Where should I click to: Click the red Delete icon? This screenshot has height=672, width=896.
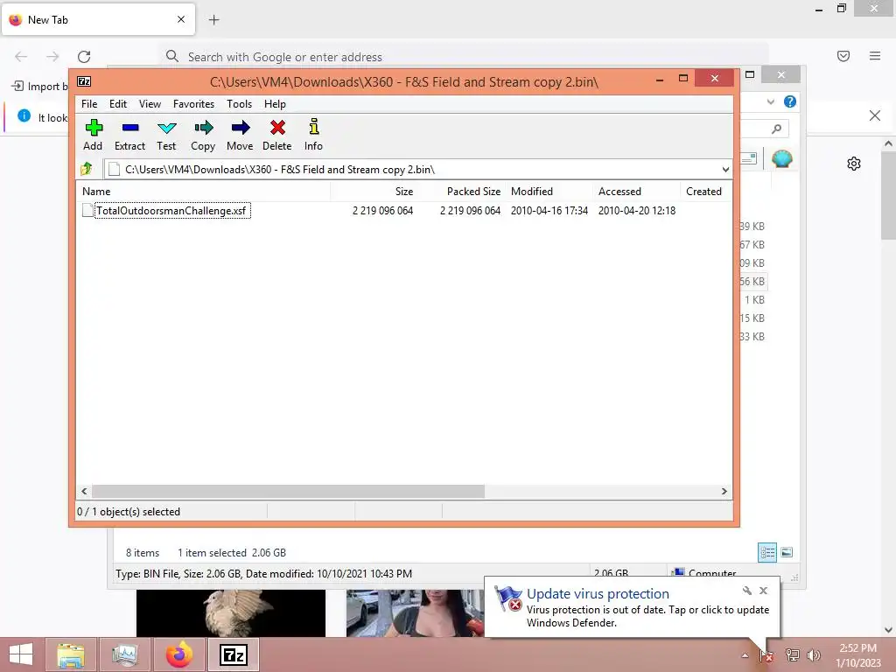[x=277, y=128]
